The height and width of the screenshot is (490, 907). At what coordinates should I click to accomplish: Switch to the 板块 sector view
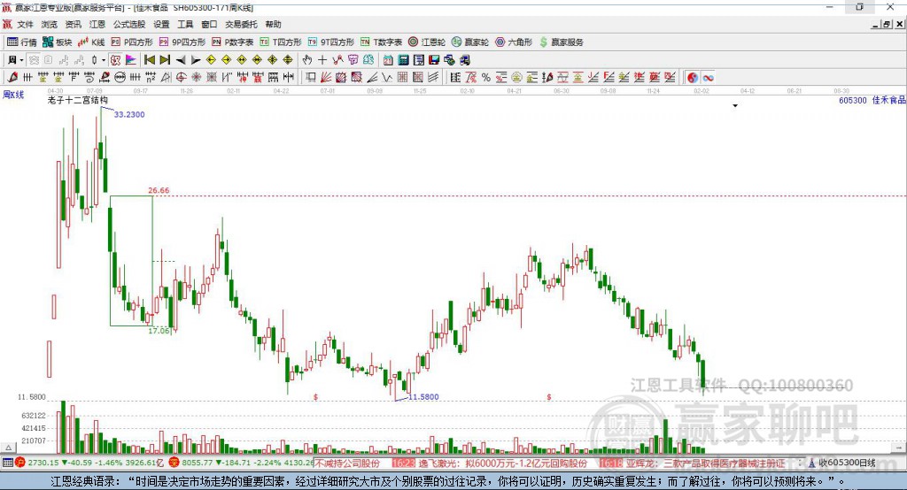point(58,42)
